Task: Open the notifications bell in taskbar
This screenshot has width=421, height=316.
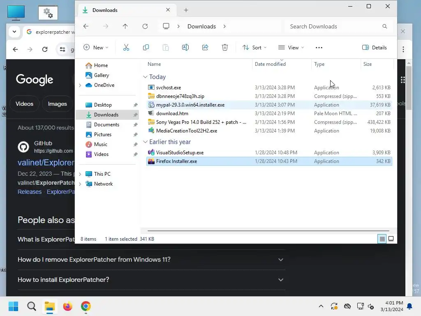Action: click(410, 306)
